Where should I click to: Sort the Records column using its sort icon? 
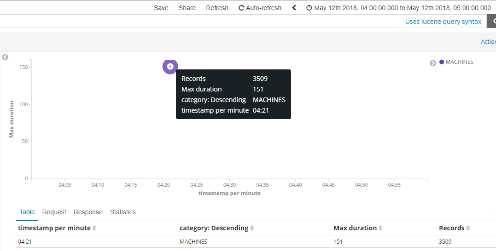click(x=468, y=228)
